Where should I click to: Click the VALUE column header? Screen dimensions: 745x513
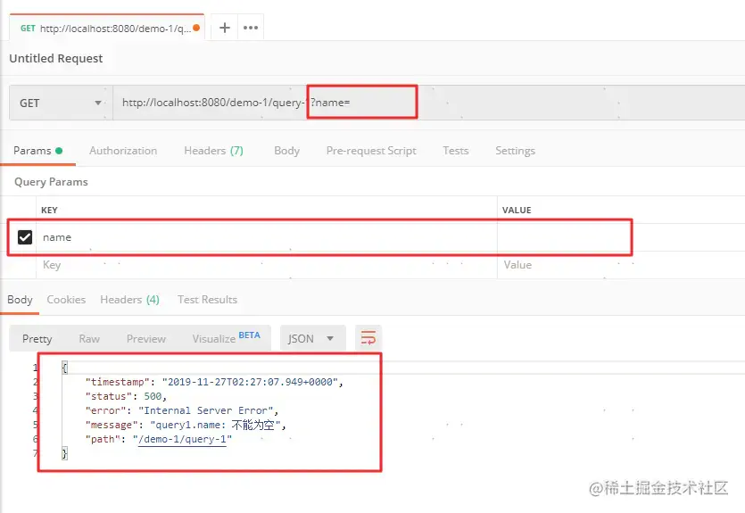pos(517,210)
